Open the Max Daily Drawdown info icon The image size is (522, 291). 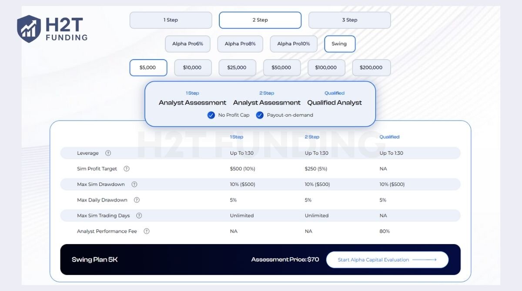coord(137,200)
